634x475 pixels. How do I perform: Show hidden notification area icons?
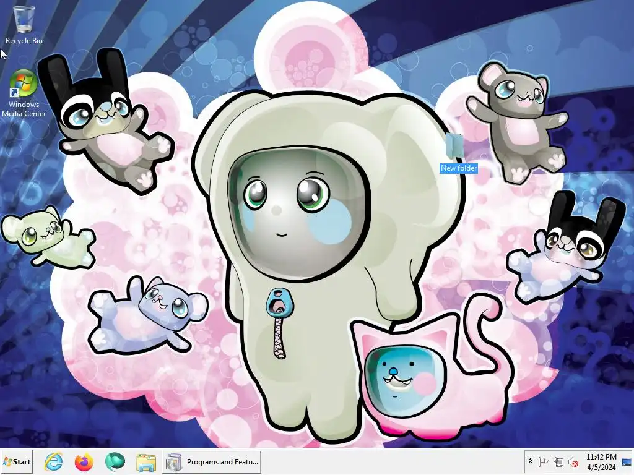(530, 461)
